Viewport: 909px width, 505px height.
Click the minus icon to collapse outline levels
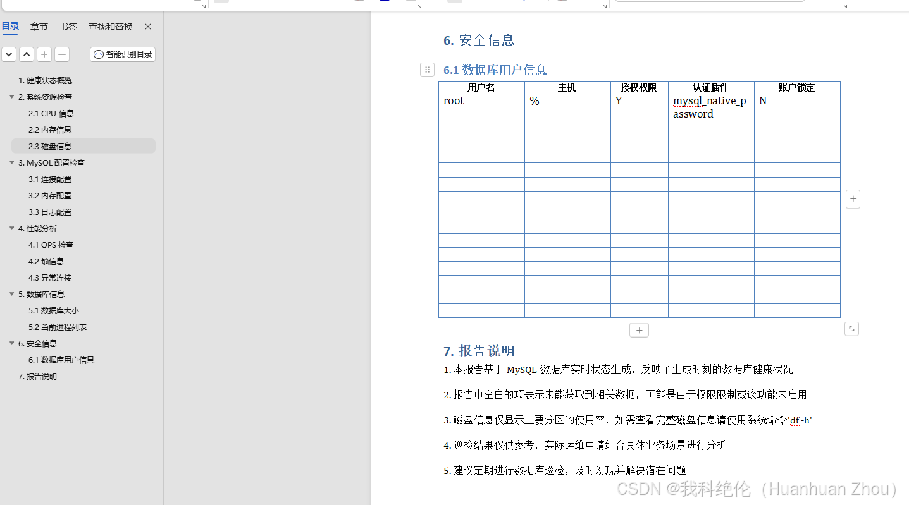coord(61,54)
